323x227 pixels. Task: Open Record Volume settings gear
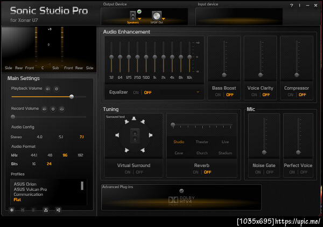point(53,109)
